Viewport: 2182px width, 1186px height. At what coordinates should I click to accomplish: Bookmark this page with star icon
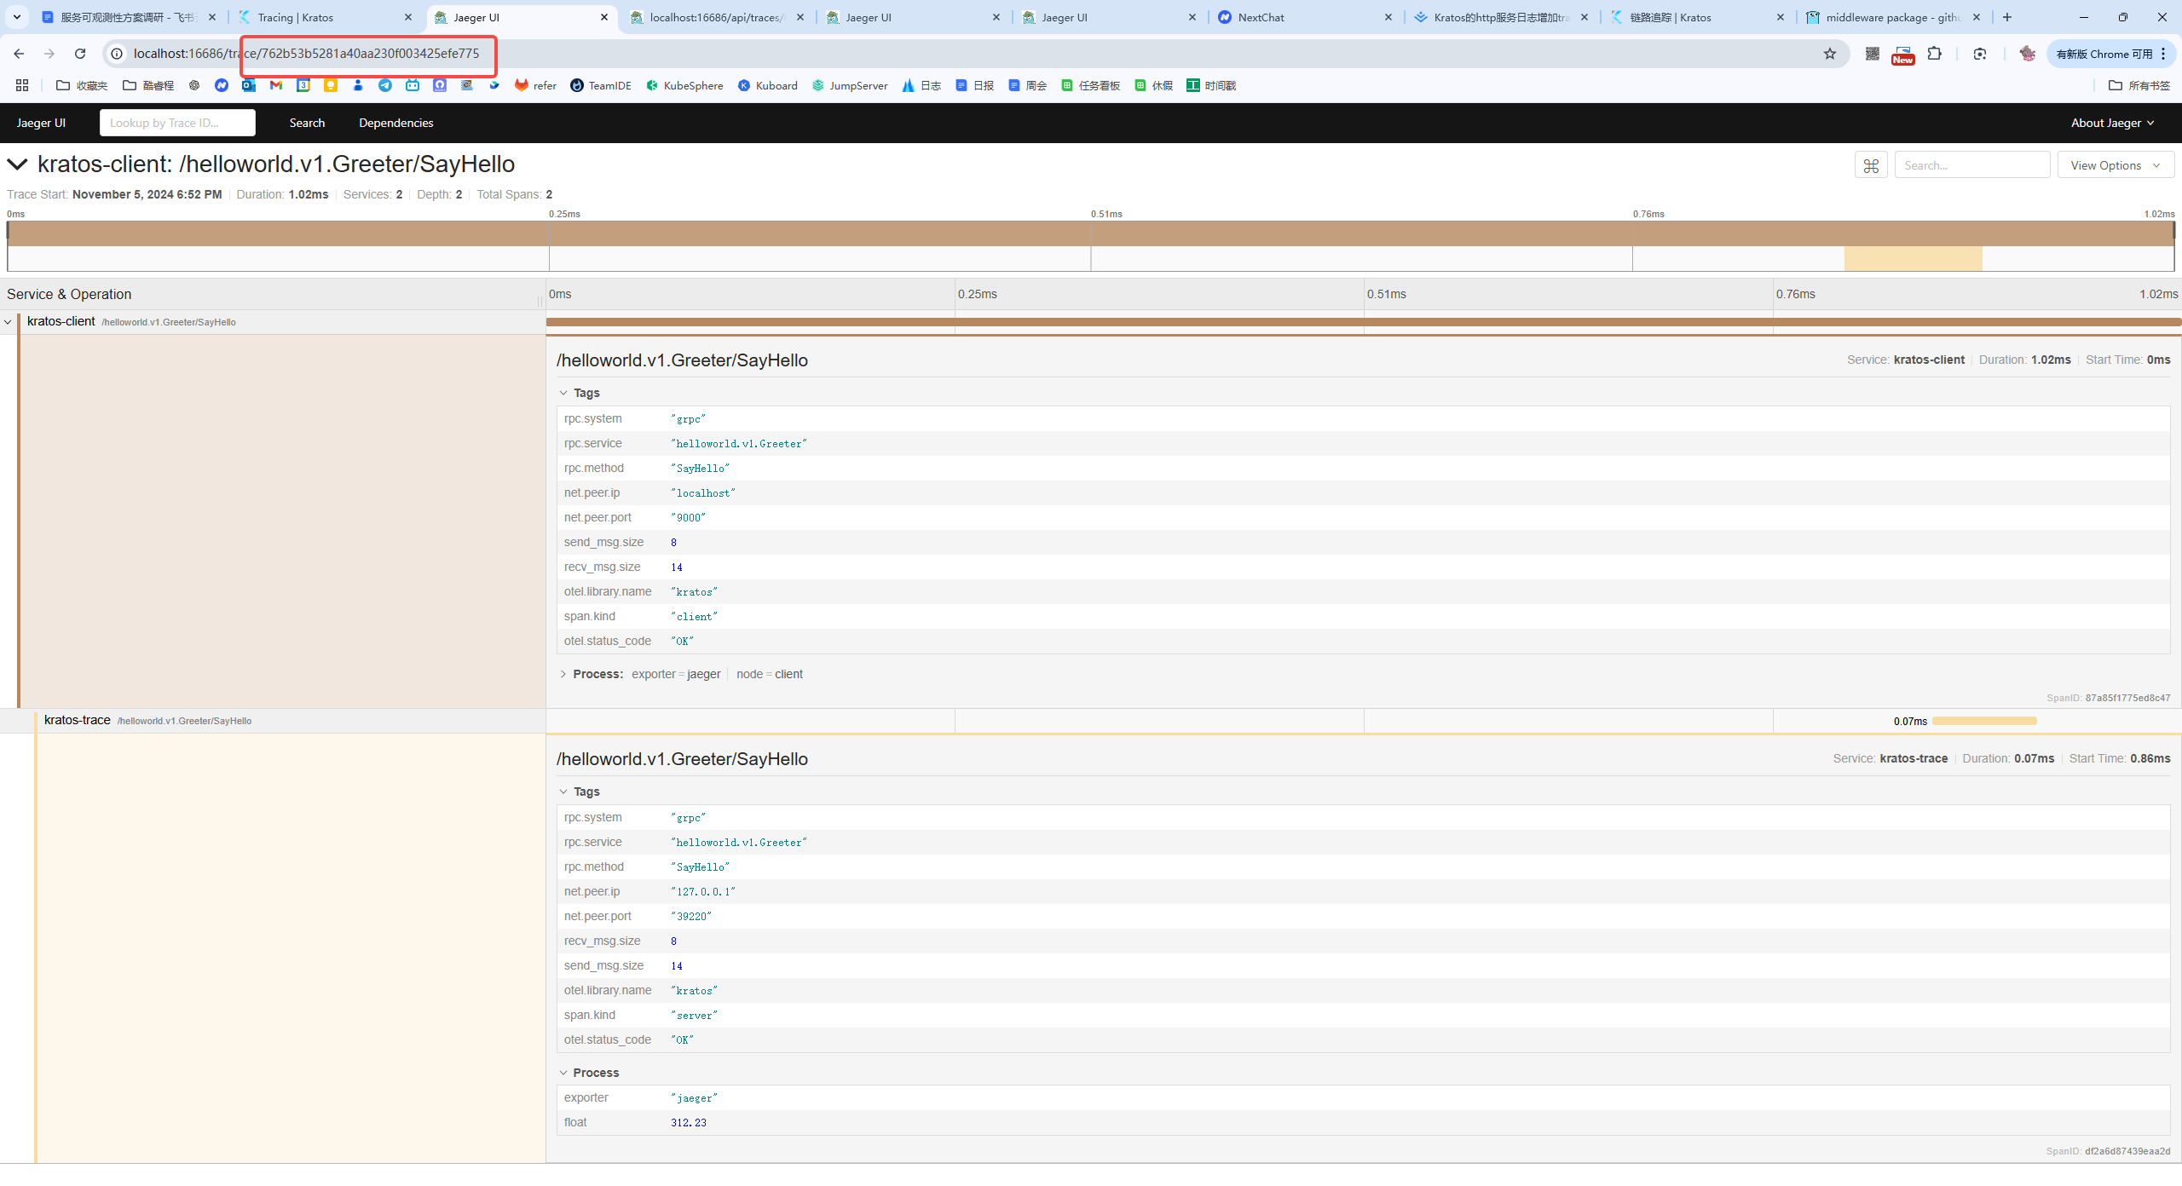[1829, 54]
